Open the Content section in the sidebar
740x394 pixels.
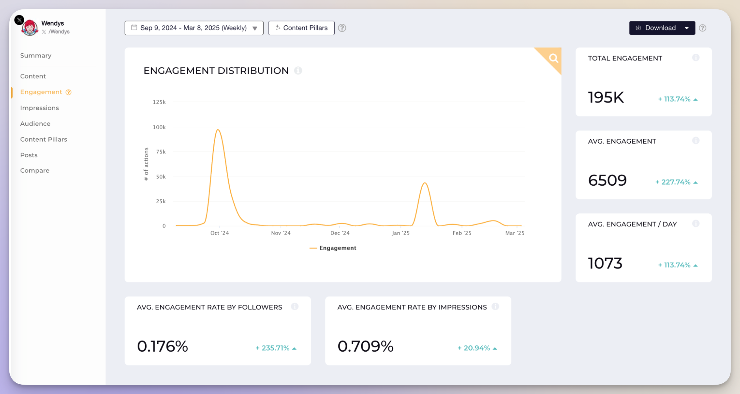pyautogui.click(x=33, y=76)
